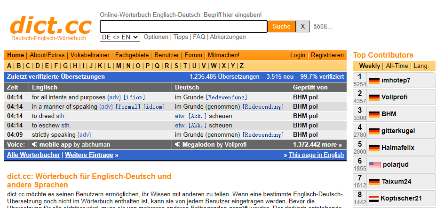Screen dimensions: 444x208
Task: Click the German flag beside contributor BHM
Action: [374, 114]
